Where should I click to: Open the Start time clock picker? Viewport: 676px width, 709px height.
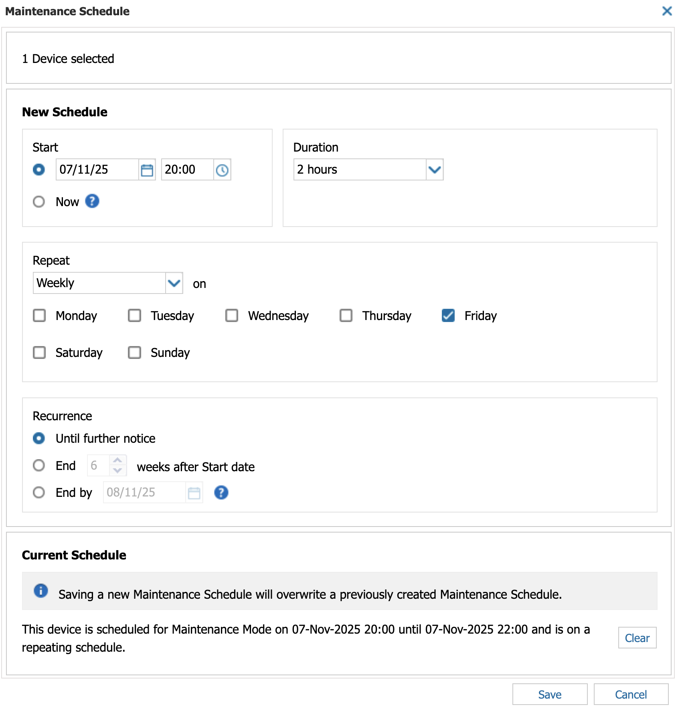coord(222,170)
